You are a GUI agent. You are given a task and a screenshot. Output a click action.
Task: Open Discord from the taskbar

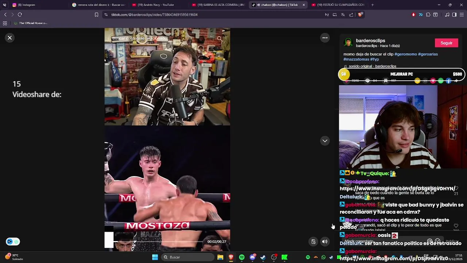pyautogui.click(x=252, y=257)
